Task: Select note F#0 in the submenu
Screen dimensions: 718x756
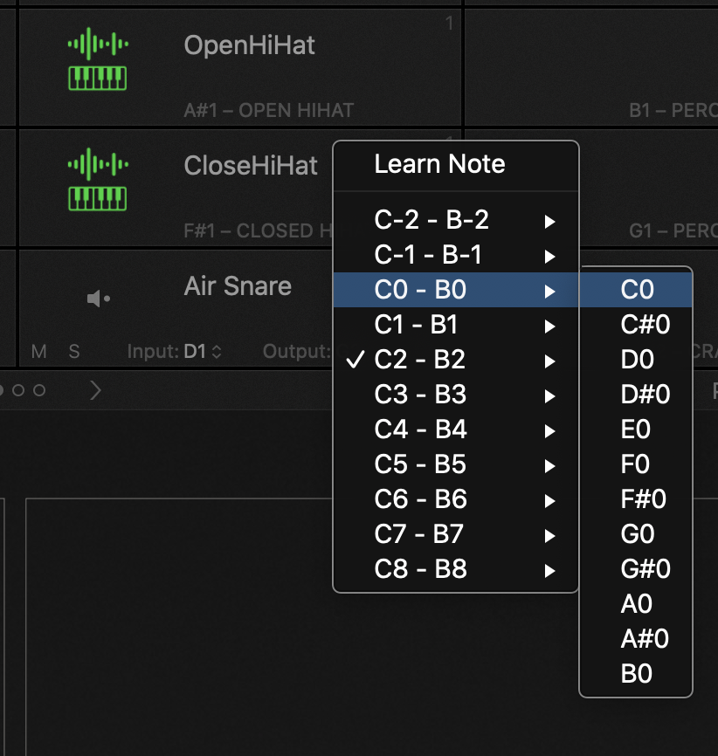Action: coord(644,499)
